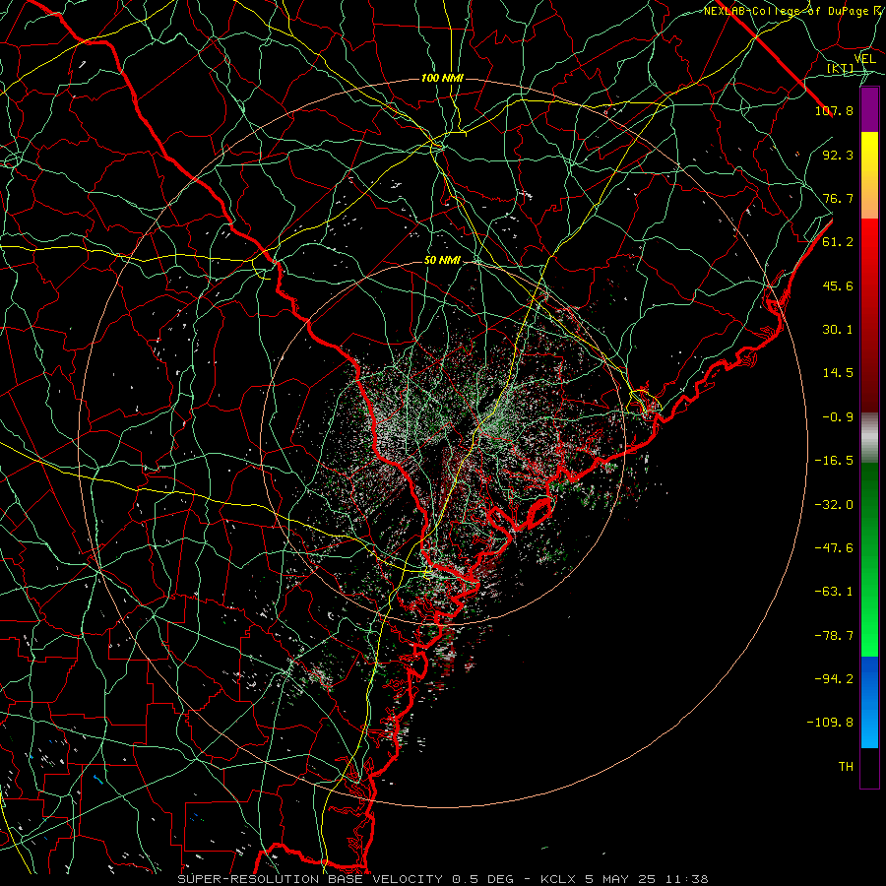This screenshot has height=886, width=886.
Task: Click the 76.7 legend value
Action: [x=838, y=198]
